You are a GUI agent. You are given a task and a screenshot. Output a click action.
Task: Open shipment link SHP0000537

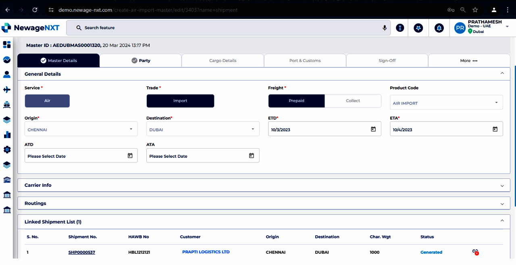(x=81, y=253)
